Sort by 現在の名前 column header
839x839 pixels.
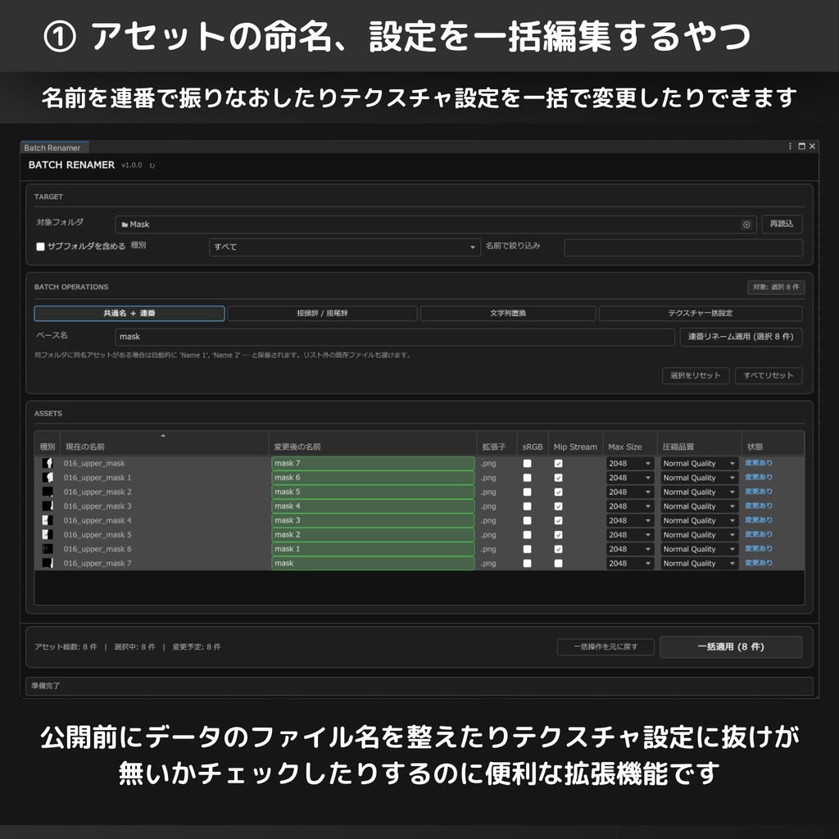click(163, 444)
